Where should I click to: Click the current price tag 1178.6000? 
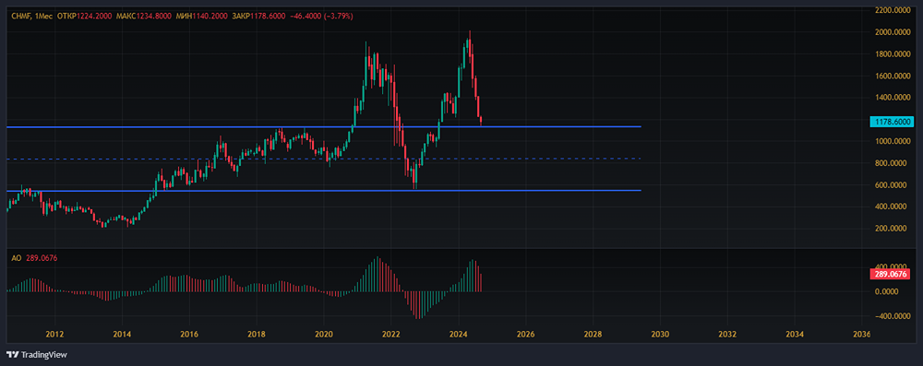[891, 122]
